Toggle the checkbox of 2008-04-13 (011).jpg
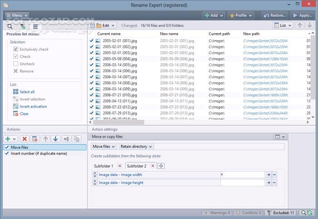Image resolution: width=318 pixels, height=219 pixels. coord(91,101)
